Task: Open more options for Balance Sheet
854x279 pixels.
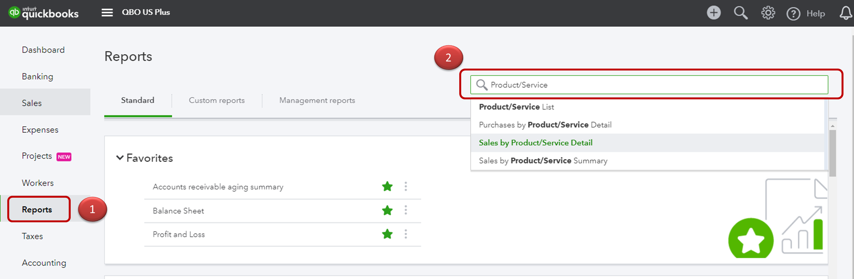Action: point(405,210)
